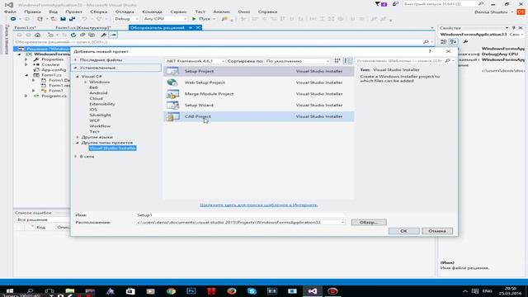
Task: Select the Web Setup Project template
Action: [258, 82]
